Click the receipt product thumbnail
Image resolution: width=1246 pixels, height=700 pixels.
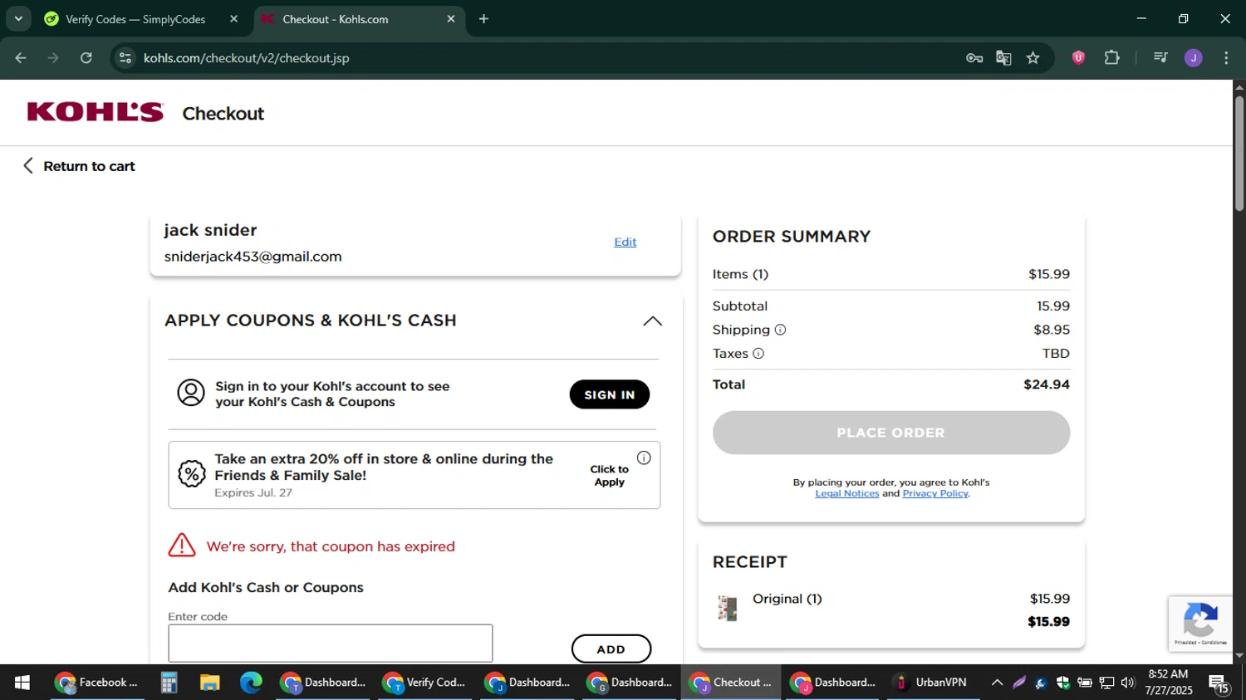(x=728, y=609)
